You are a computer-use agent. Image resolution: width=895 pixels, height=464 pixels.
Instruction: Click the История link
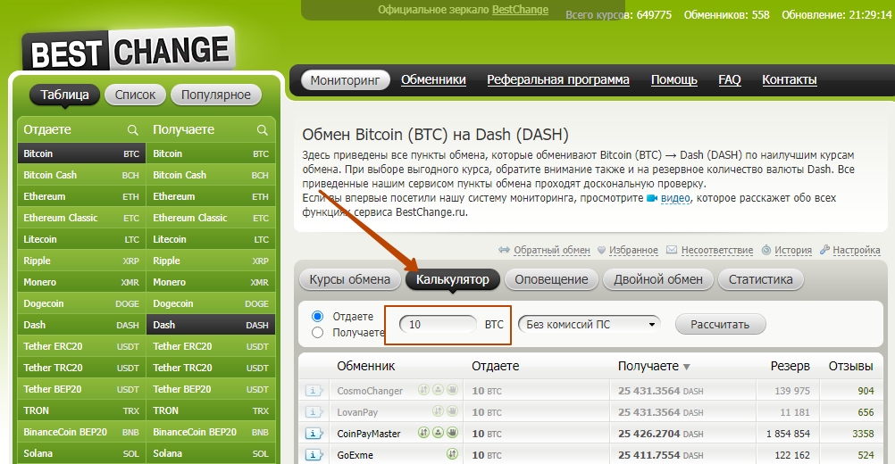(793, 250)
